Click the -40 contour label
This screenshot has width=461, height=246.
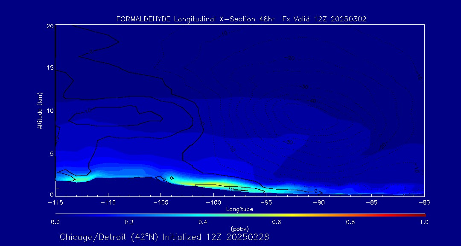click(x=312, y=101)
